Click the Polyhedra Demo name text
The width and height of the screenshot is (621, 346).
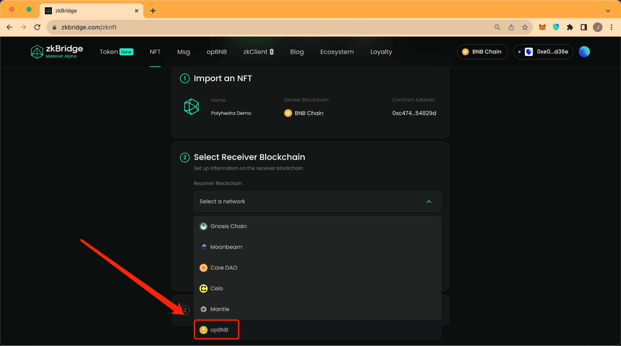point(231,113)
